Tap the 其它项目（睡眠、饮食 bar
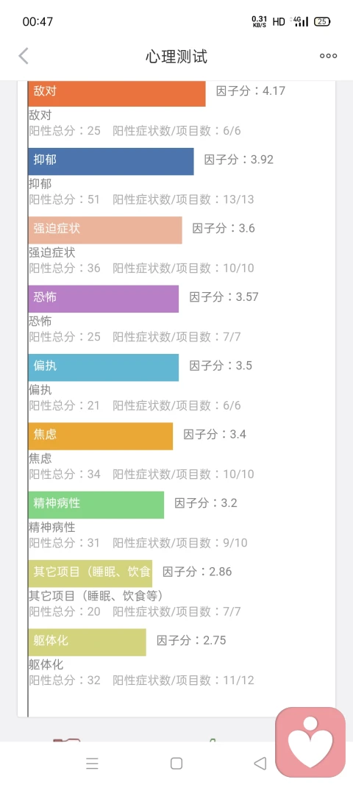 90,573
